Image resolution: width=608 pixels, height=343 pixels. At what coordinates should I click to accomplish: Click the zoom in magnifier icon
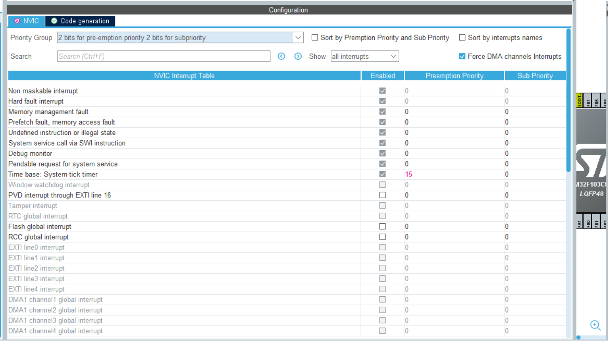(595, 325)
